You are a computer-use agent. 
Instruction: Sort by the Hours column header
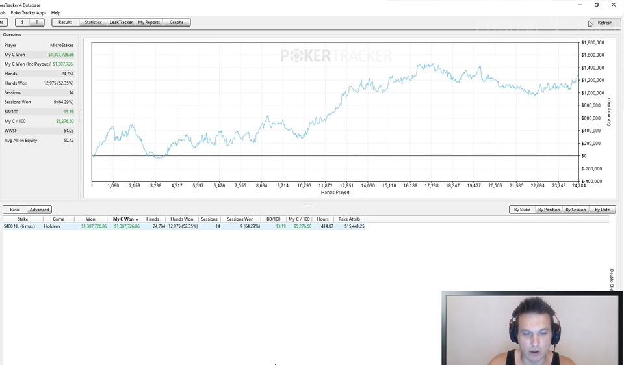click(x=323, y=219)
